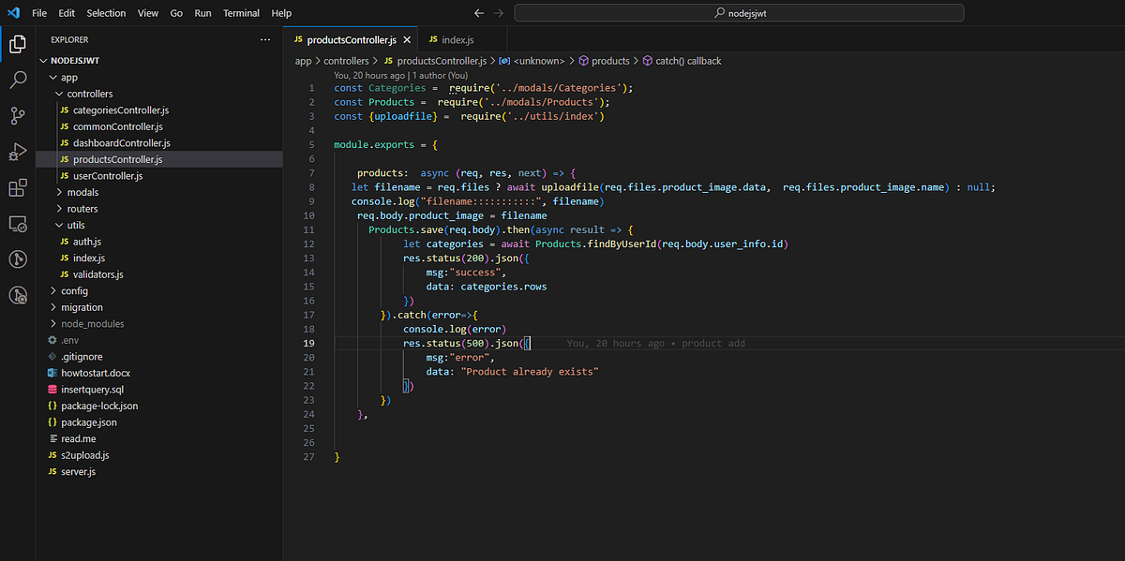1125x561 pixels.
Task: Click the VS Code logo in the title bar
Action: pos(11,12)
